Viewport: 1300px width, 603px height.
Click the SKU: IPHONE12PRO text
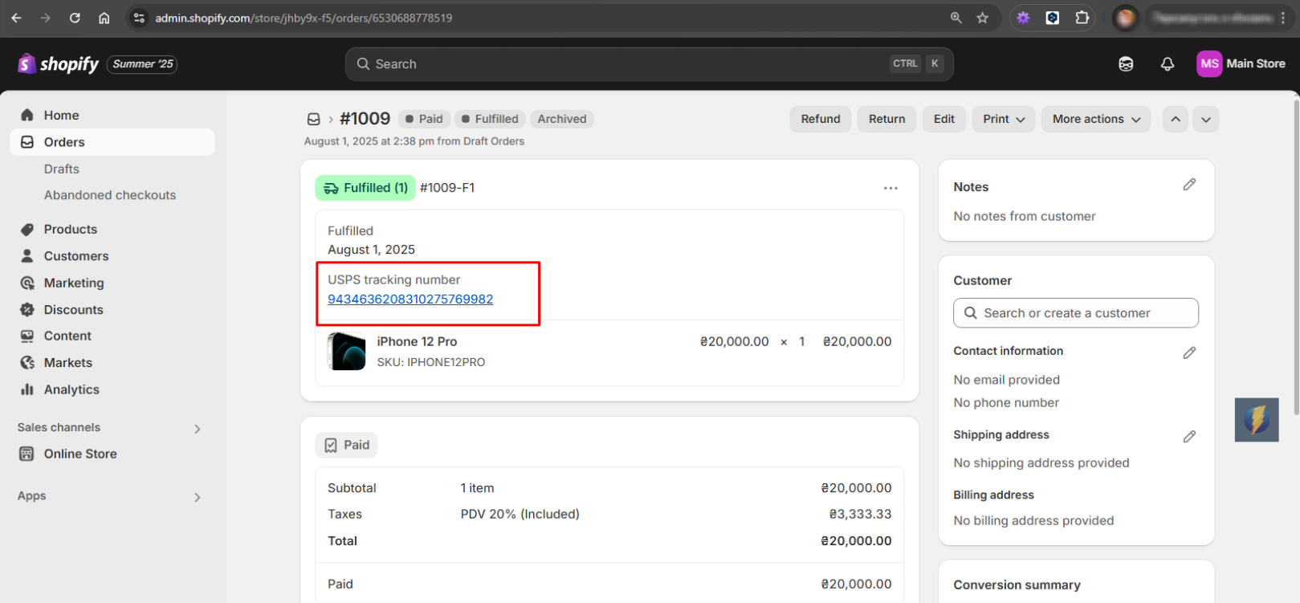(x=431, y=362)
